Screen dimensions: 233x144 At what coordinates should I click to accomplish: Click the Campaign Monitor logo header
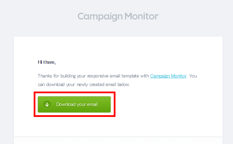118,16
